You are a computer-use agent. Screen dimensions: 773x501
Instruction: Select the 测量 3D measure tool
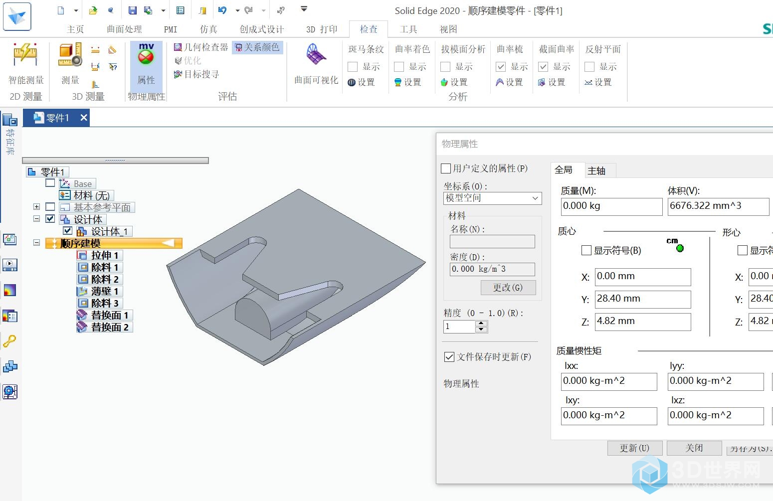[x=70, y=64]
